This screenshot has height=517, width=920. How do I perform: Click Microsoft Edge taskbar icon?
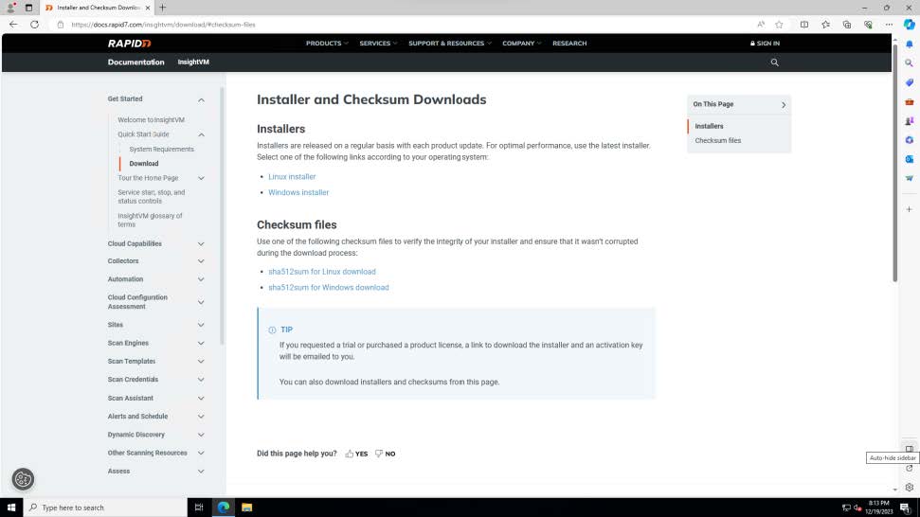tap(224, 508)
